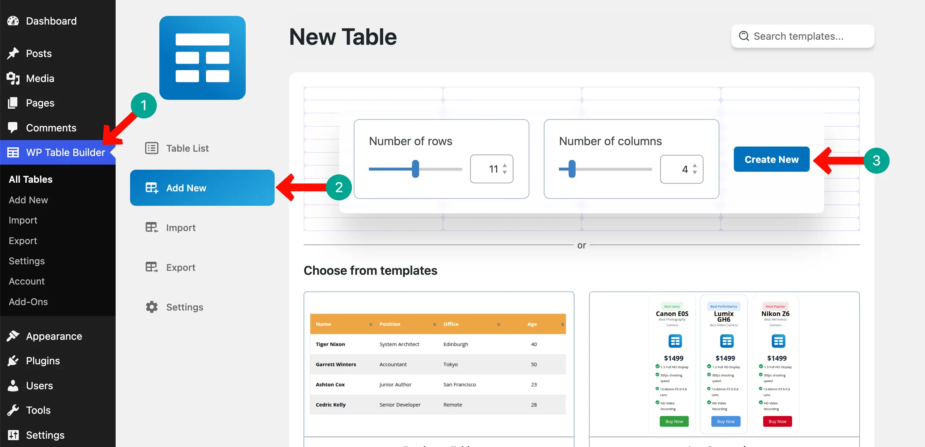Click the plugin Settings gear icon

151,307
